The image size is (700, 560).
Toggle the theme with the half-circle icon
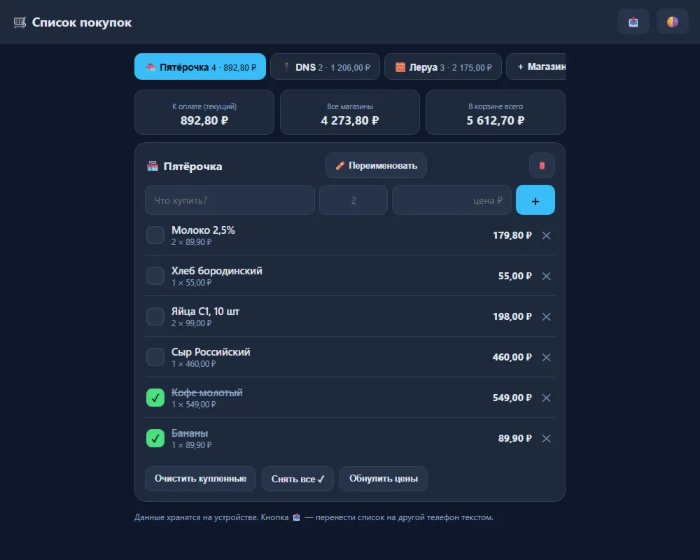(672, 22)
